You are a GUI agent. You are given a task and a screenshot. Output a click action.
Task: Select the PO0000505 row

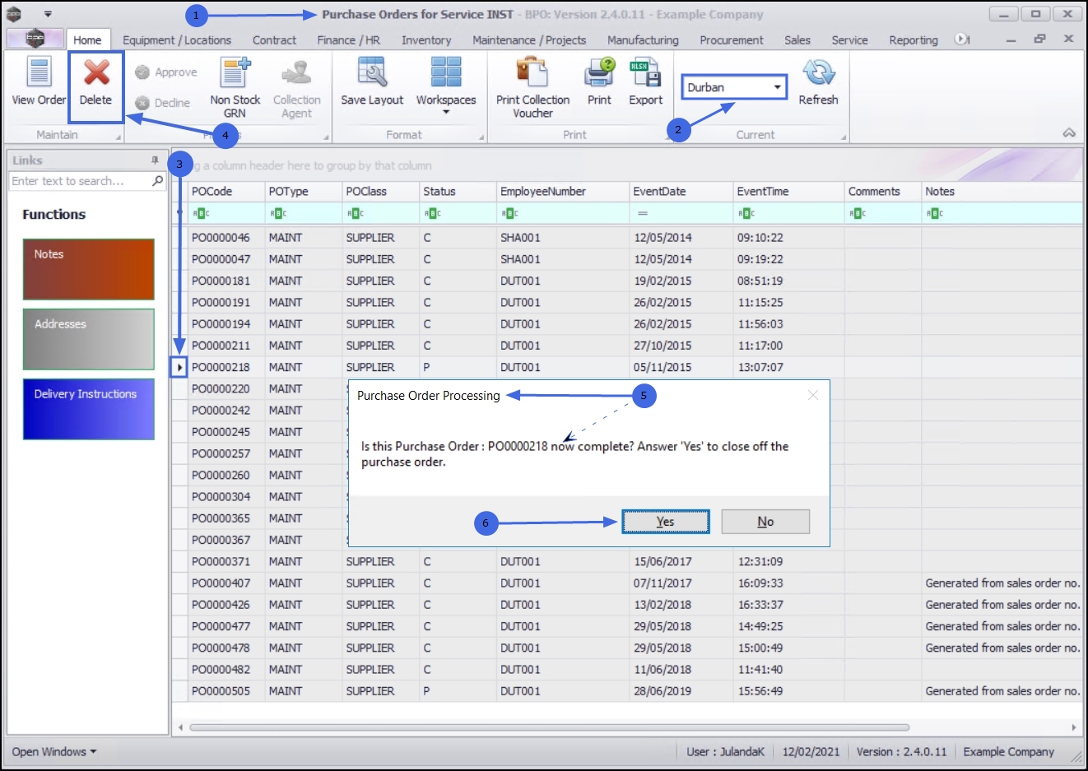click(x=627, y=691)
